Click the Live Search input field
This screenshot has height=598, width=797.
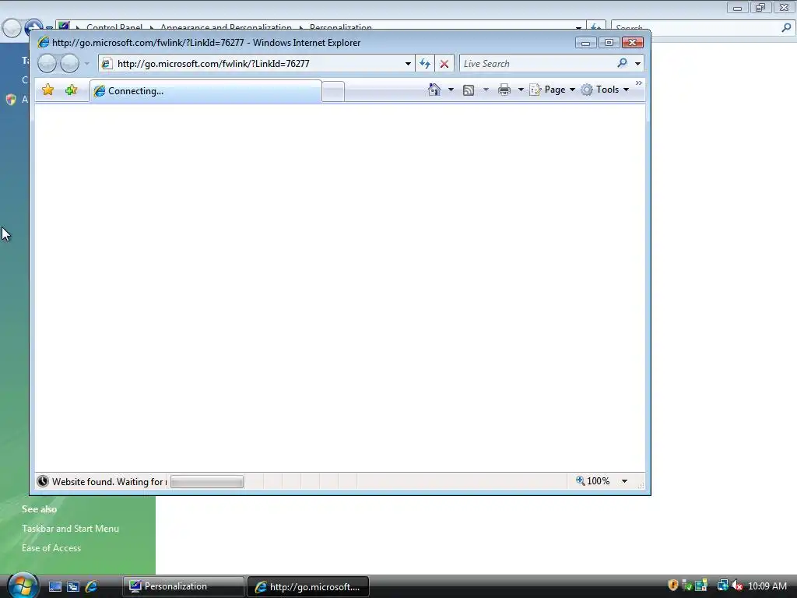tap(538, 64)
